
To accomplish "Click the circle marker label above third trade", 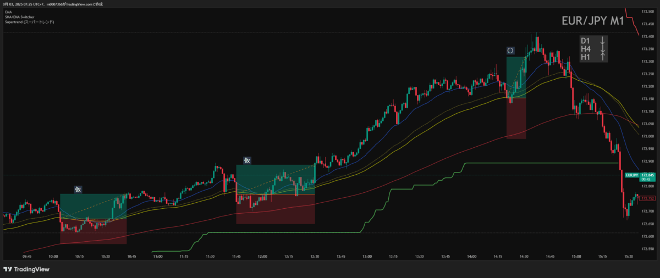I will [x=510, y=51].
